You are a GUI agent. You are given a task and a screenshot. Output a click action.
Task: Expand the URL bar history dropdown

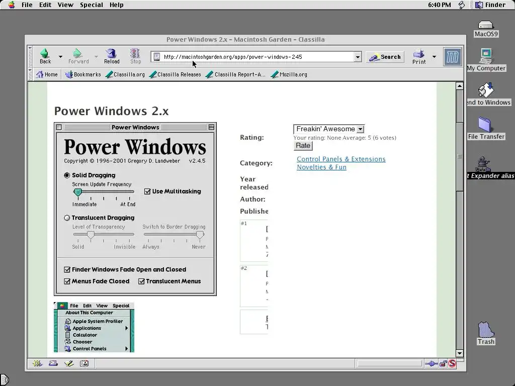[358, 57]
